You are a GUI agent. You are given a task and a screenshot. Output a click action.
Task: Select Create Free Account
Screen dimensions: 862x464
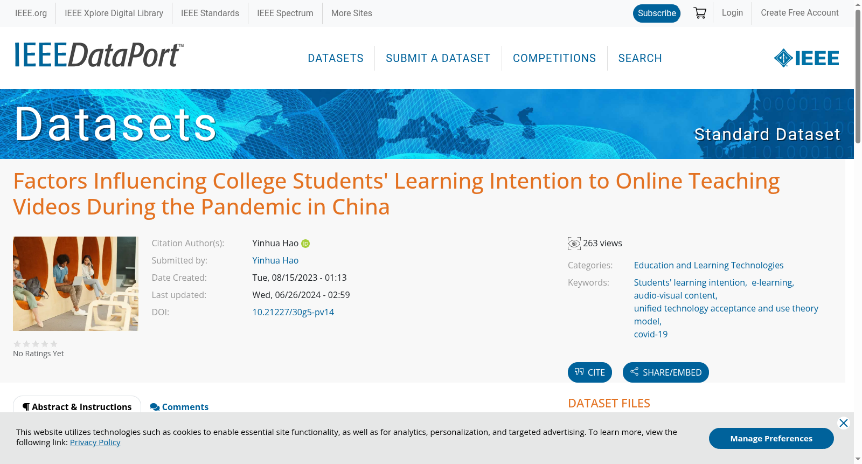[x=800, y=12]
